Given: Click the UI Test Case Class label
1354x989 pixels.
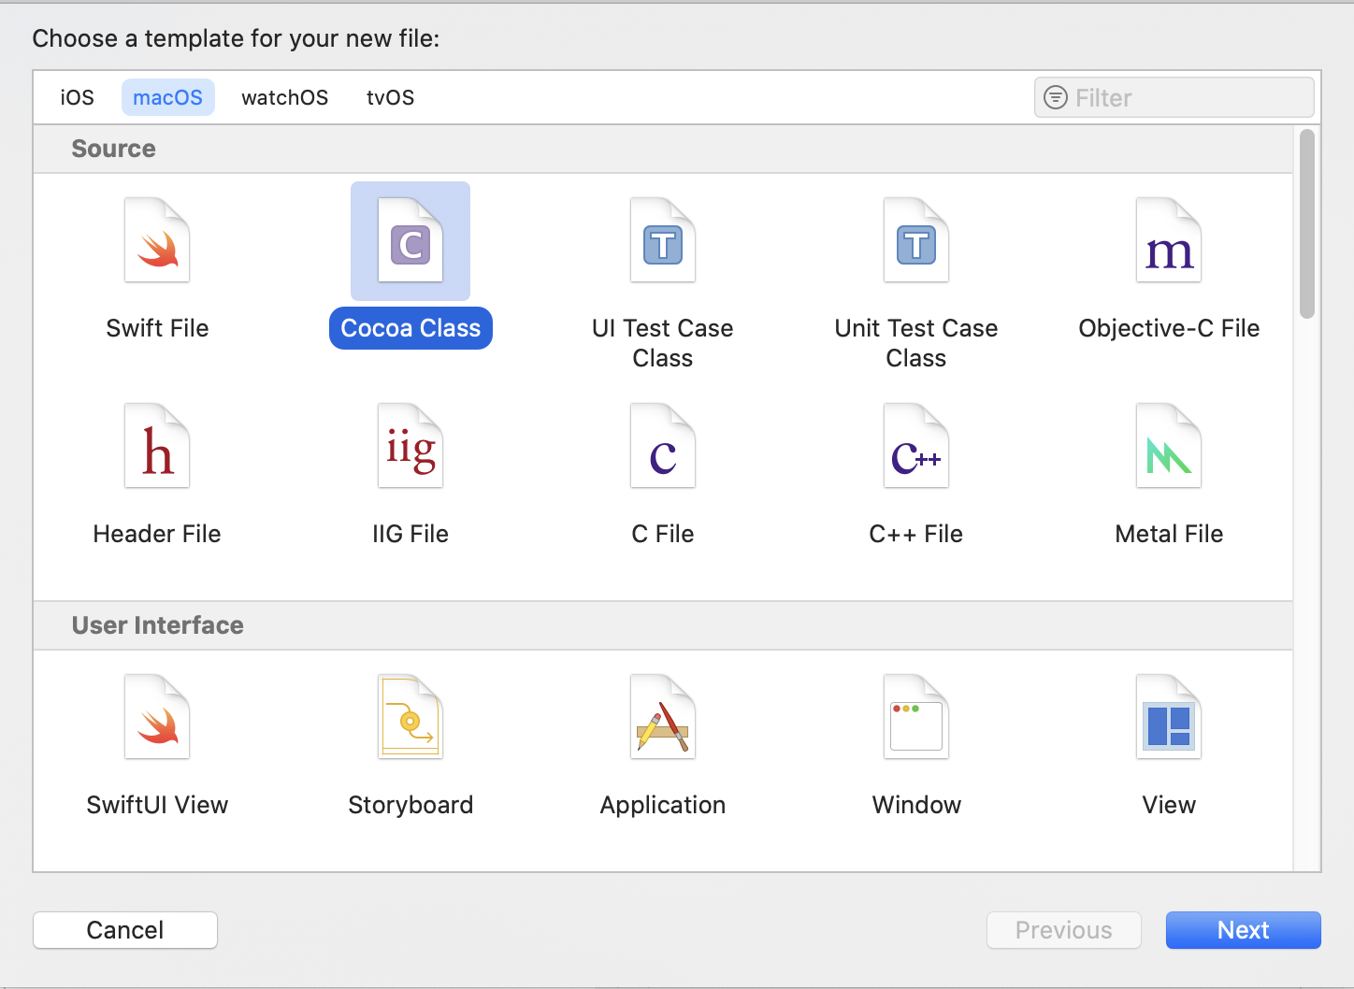Looking at the screenshot, I should click(x=663, y=343).
